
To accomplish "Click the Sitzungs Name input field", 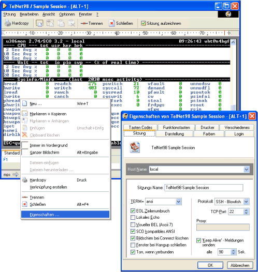I will coord(204,188).
